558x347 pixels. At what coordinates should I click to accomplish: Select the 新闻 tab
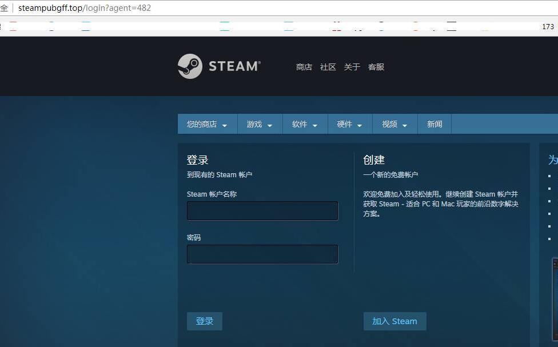(x=435, y=124)
